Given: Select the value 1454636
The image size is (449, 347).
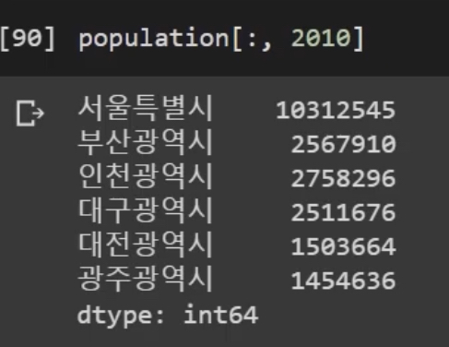Looking at the screenshot, I should coord(343,281).
